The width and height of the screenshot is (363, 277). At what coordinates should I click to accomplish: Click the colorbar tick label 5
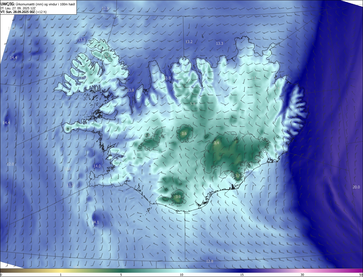point(121,275)
